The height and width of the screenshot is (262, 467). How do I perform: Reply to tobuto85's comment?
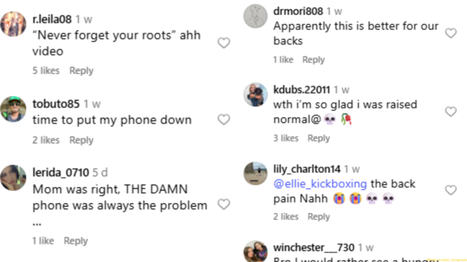[81, 140]
